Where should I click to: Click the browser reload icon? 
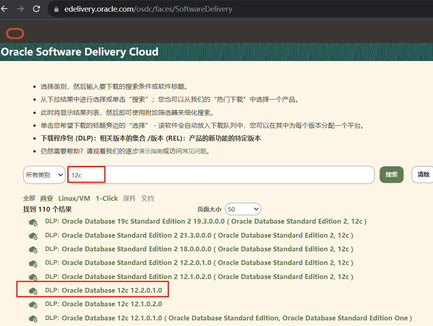pyautogui.click(x=36, y=8)
